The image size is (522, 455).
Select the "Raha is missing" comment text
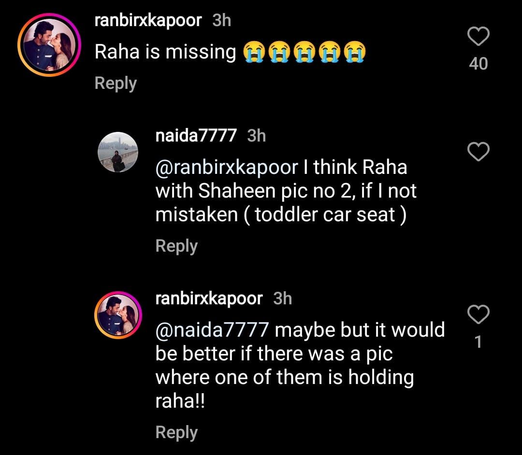pyautogui.click(x=164, y=52)
